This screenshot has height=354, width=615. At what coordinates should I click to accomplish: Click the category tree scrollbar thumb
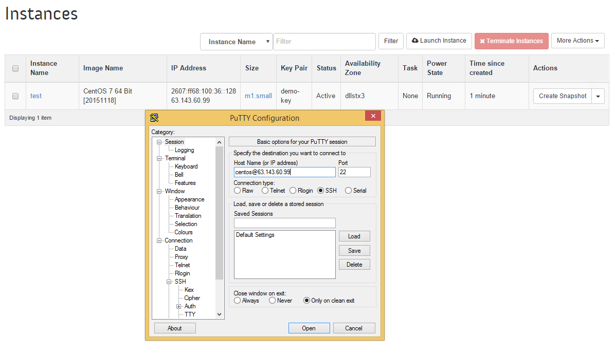(x=219, y=213)
